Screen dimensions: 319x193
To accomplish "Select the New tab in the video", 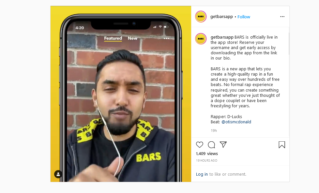I will click(x=132, y=38).
